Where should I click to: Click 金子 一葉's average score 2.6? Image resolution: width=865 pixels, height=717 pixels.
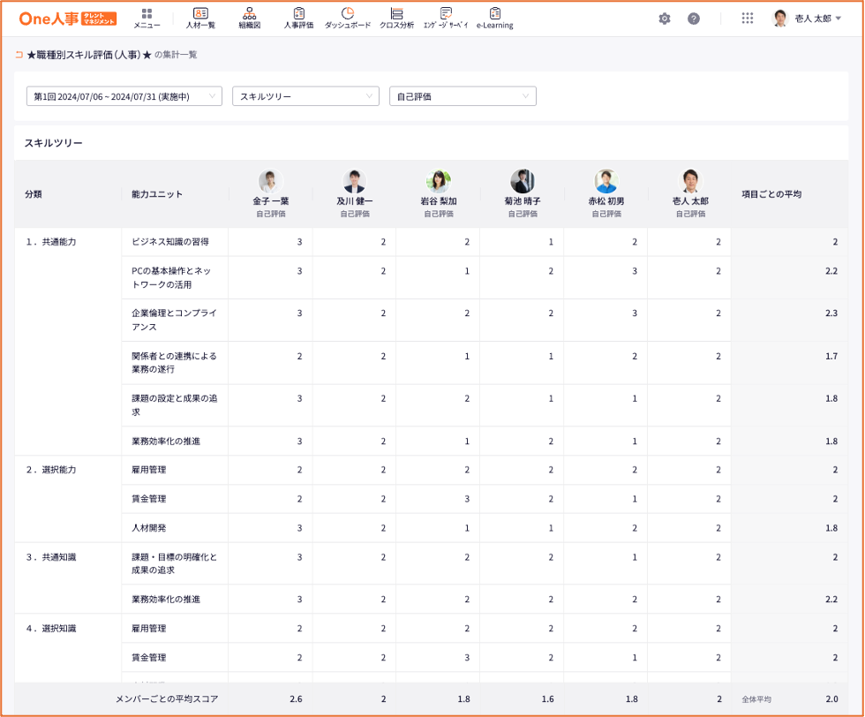pos(296,698)
